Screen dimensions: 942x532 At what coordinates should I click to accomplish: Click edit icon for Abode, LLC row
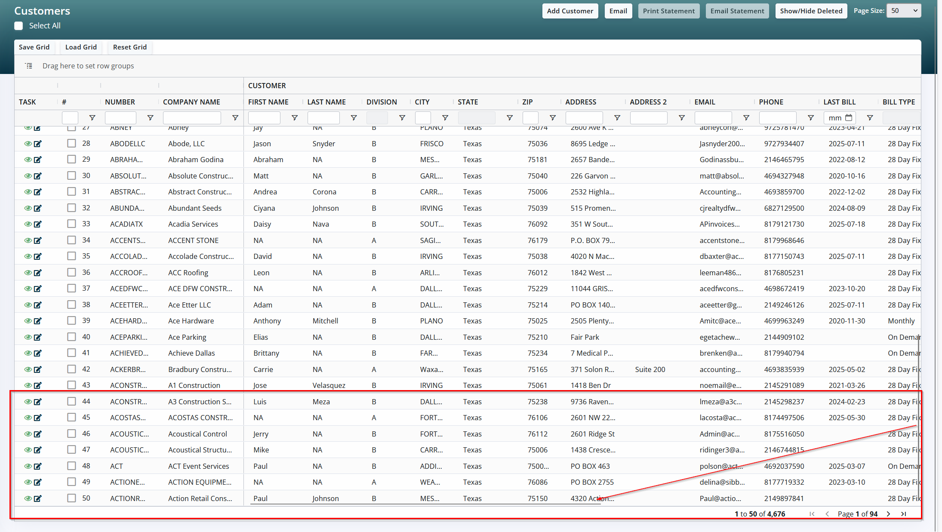pos(38,144)
